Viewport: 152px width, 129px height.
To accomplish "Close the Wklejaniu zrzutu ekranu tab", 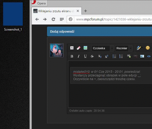I will point(78,11).
